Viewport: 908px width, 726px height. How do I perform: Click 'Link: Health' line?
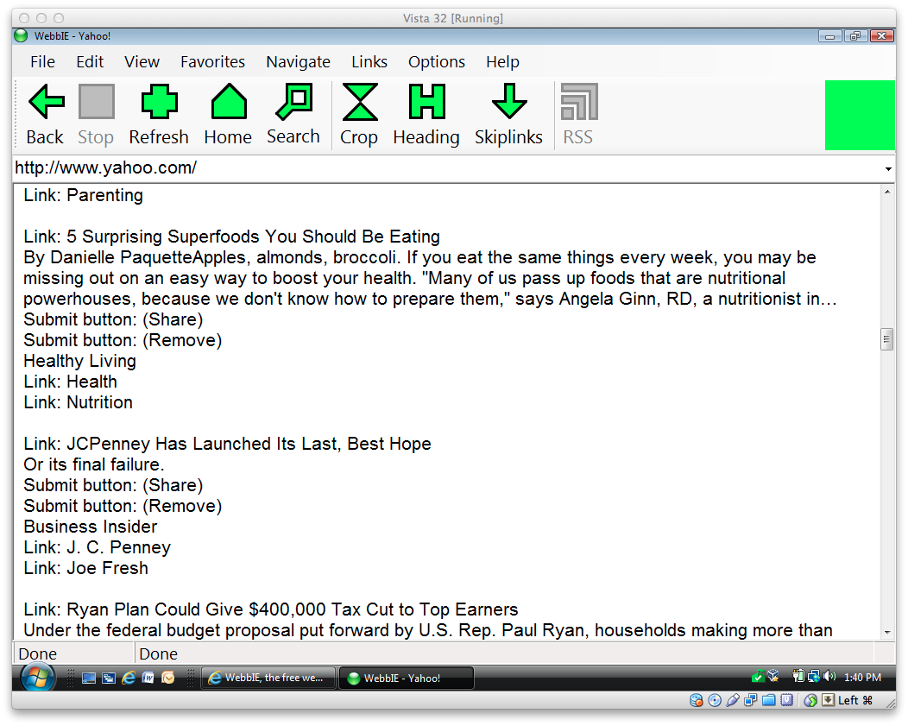click(x=70, y=382)
